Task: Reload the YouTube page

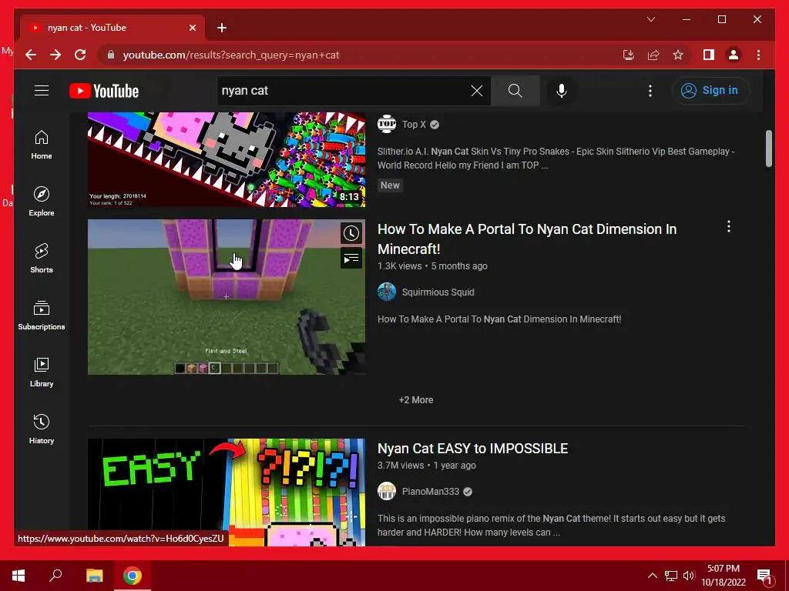Action: [x=80, y=55]
